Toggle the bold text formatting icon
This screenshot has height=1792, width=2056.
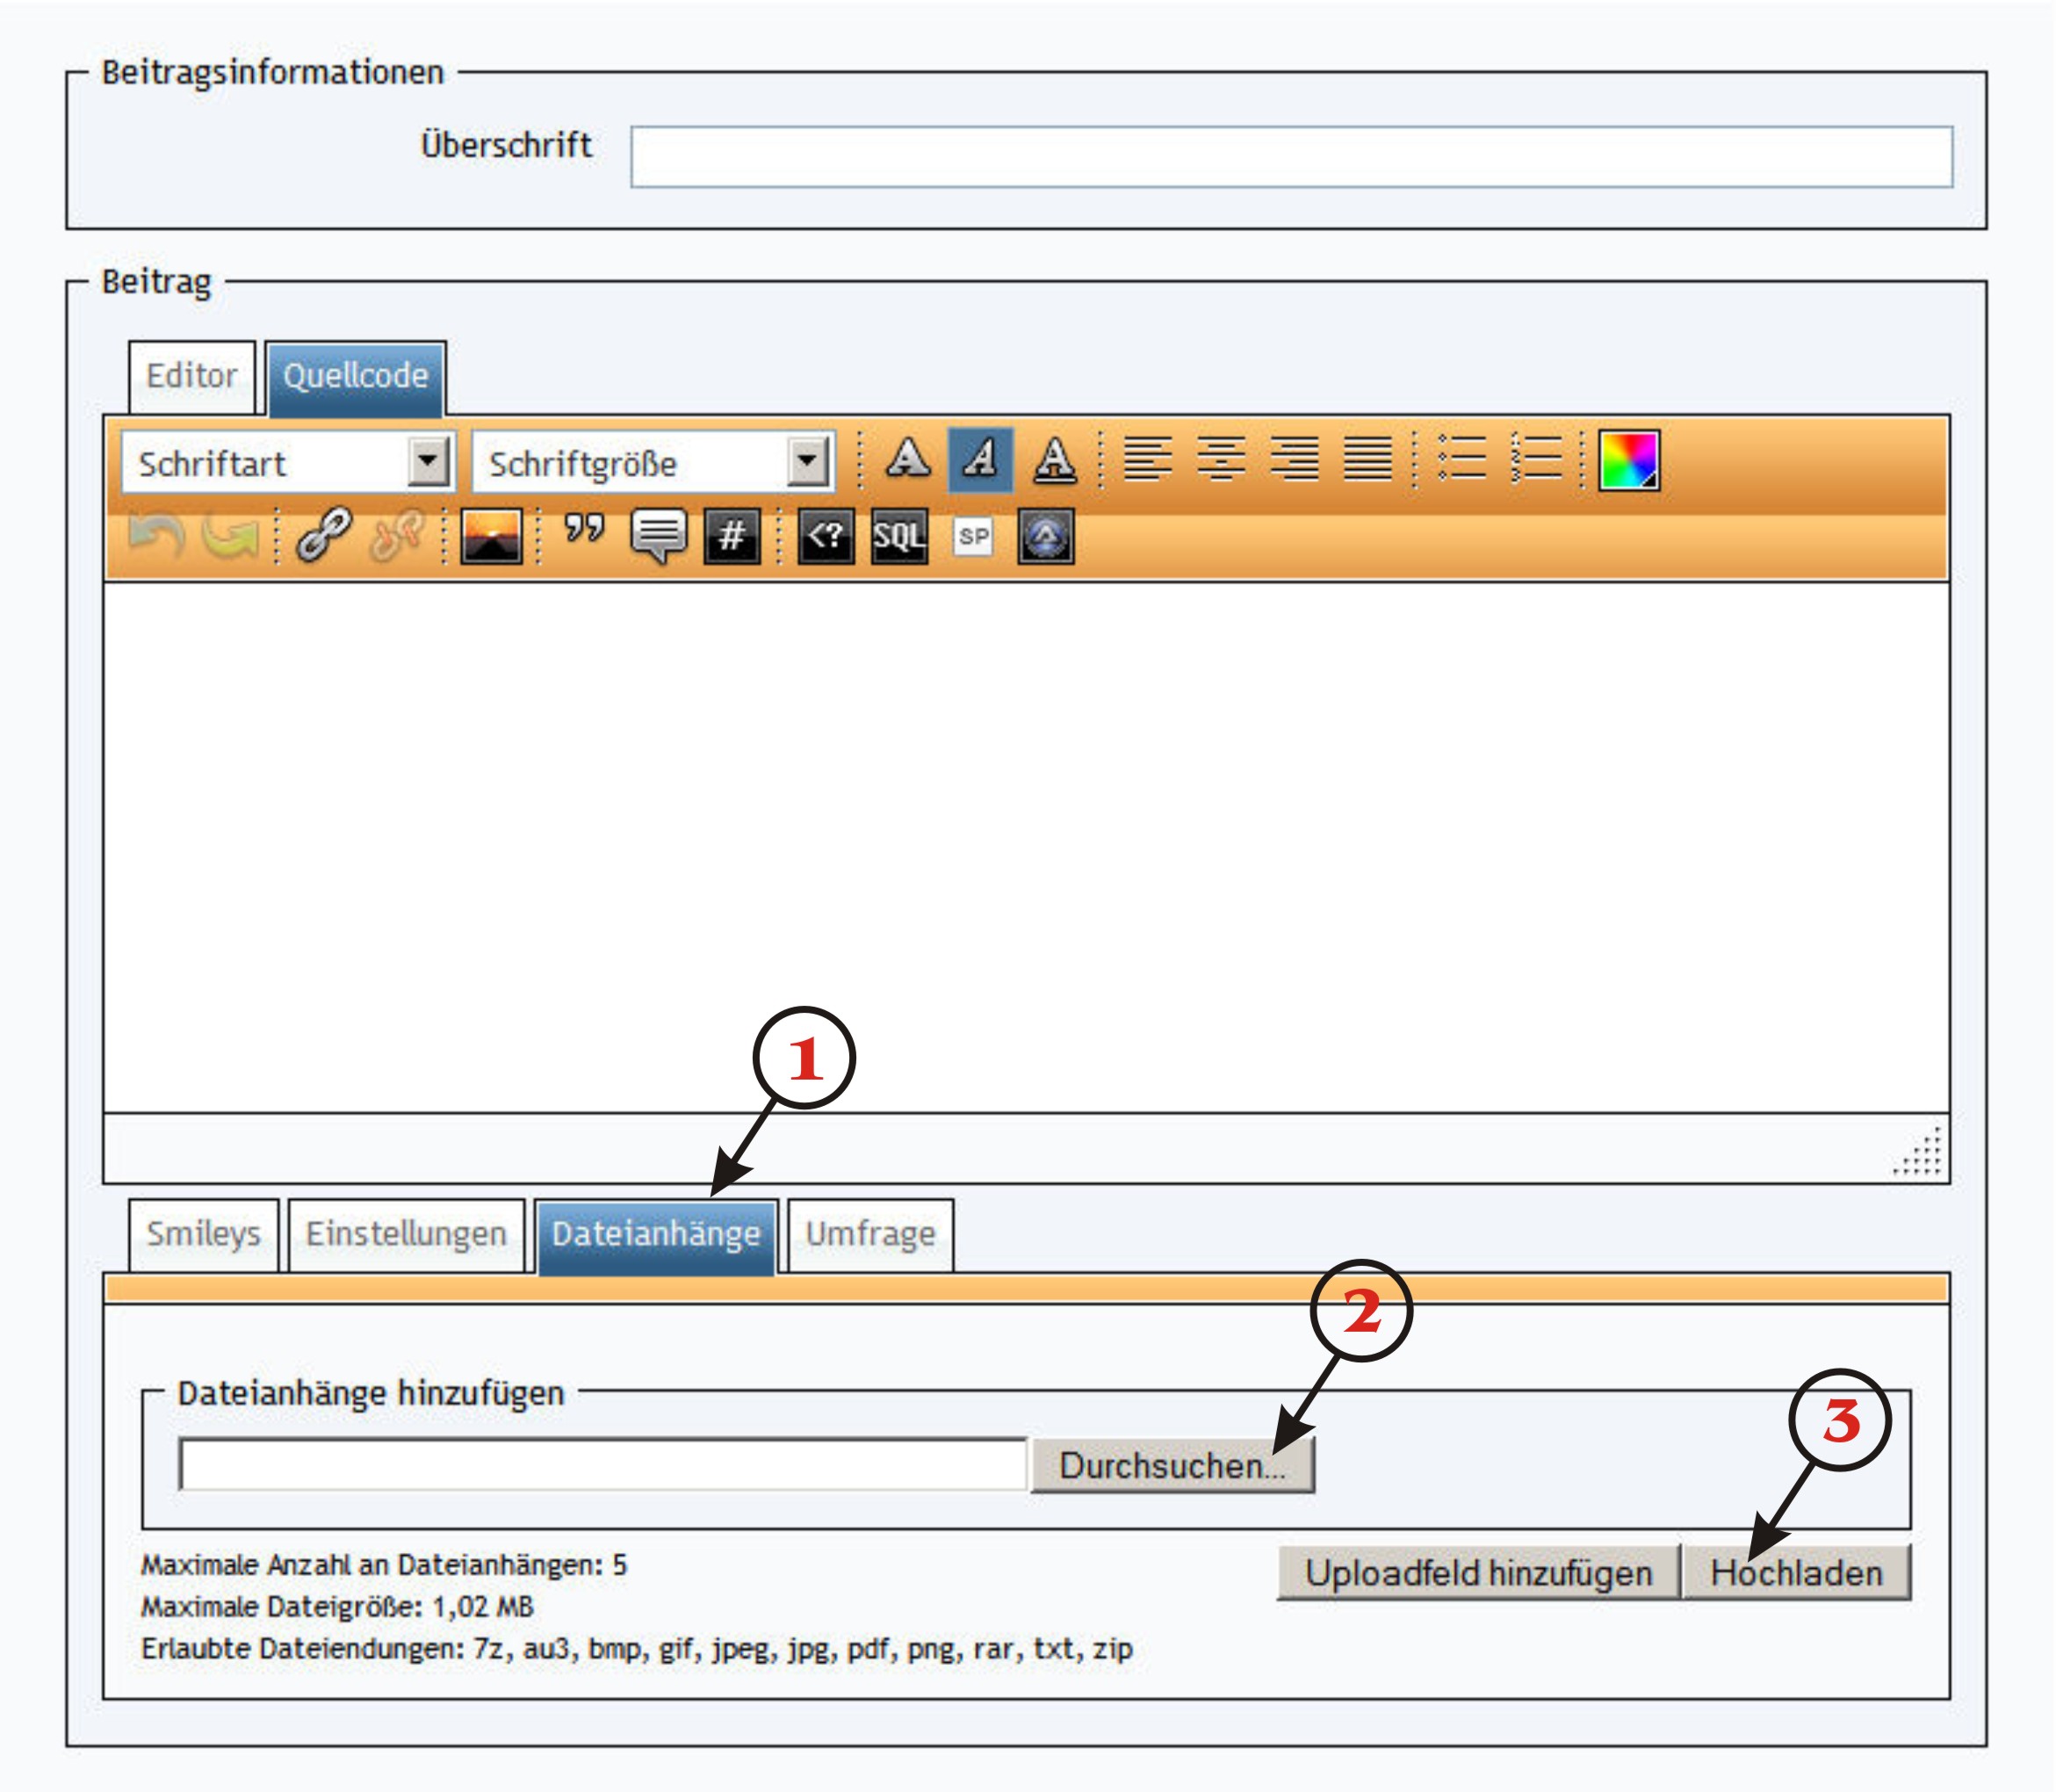908,460
